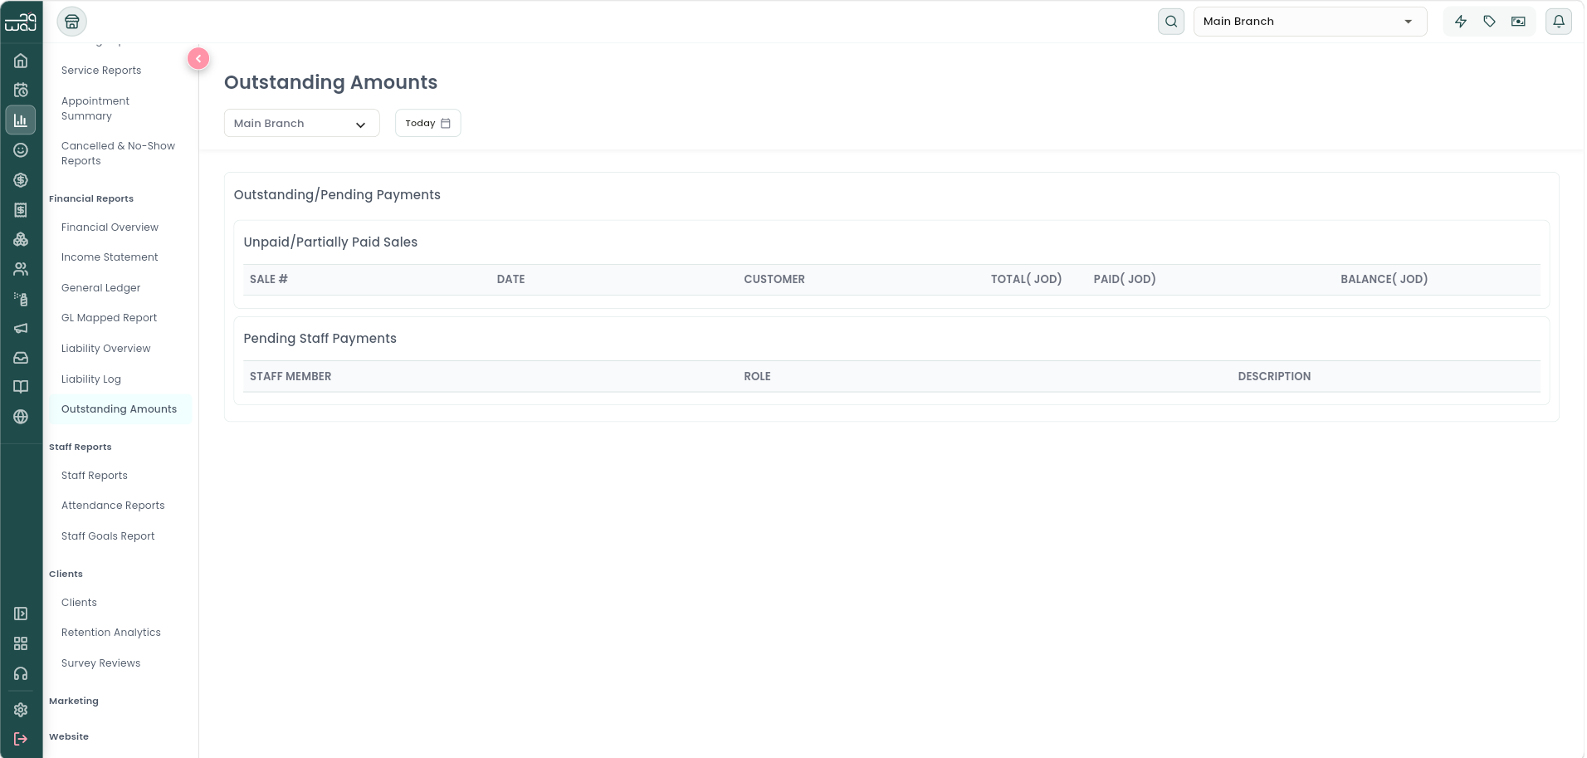Open Liability Overview
1587x758 pixels.
(105, 349)
